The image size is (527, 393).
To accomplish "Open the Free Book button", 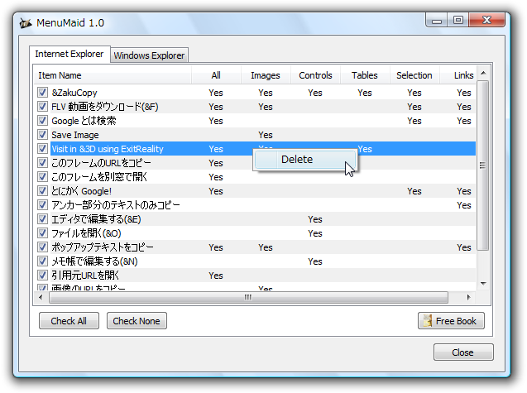I will coord(451,321).
